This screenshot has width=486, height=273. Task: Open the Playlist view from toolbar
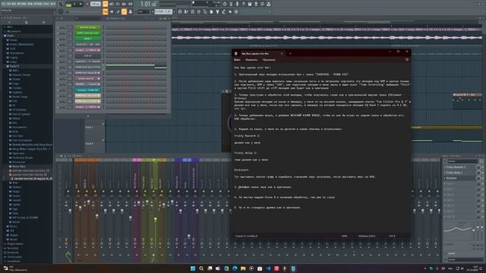tap(180, 12)
